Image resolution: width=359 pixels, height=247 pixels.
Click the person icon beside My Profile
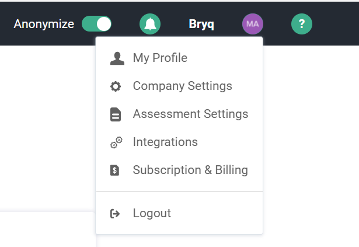(116, 58)
